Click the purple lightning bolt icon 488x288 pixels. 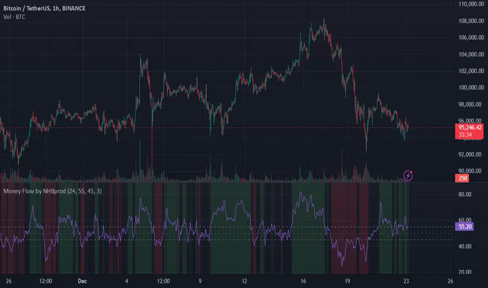click(408, 176)
